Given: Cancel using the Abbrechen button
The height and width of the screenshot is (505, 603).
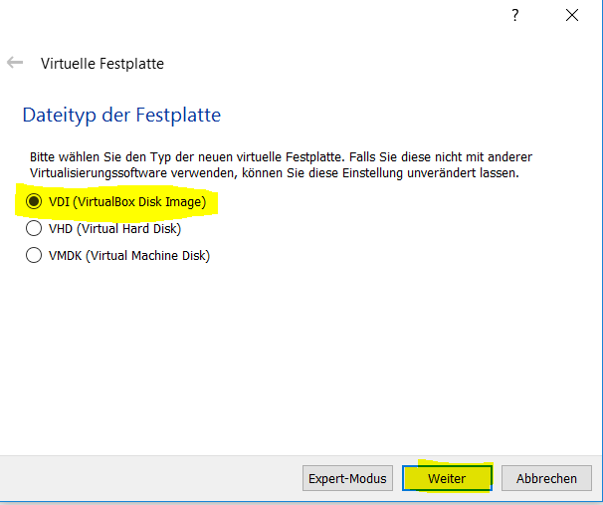Looking at the screenshot, I should click(x=546, y=478).
